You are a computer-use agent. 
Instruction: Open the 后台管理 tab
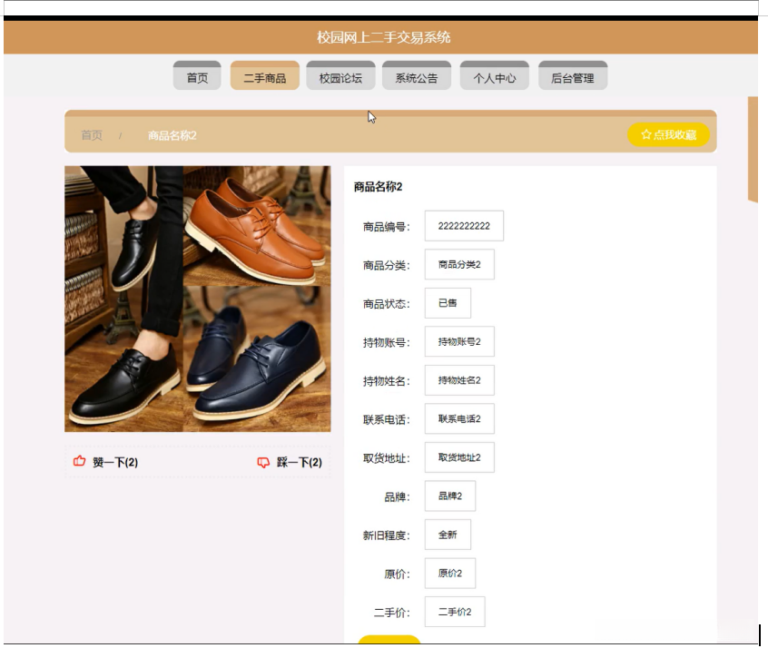click(573, 76)
